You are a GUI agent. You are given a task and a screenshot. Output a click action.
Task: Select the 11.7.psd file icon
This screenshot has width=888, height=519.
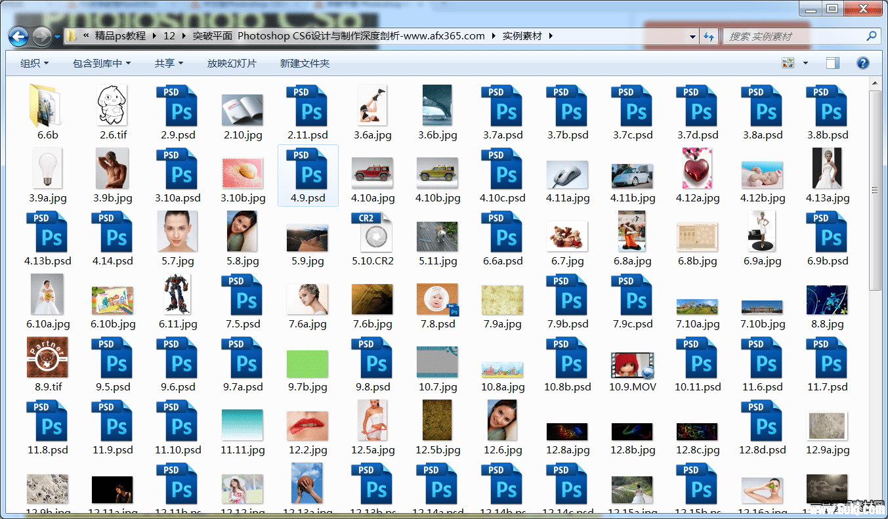tap(827, 358)
